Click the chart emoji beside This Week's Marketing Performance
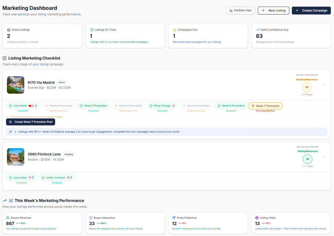The width and height of the screenshot is (334, 236). 11,200
